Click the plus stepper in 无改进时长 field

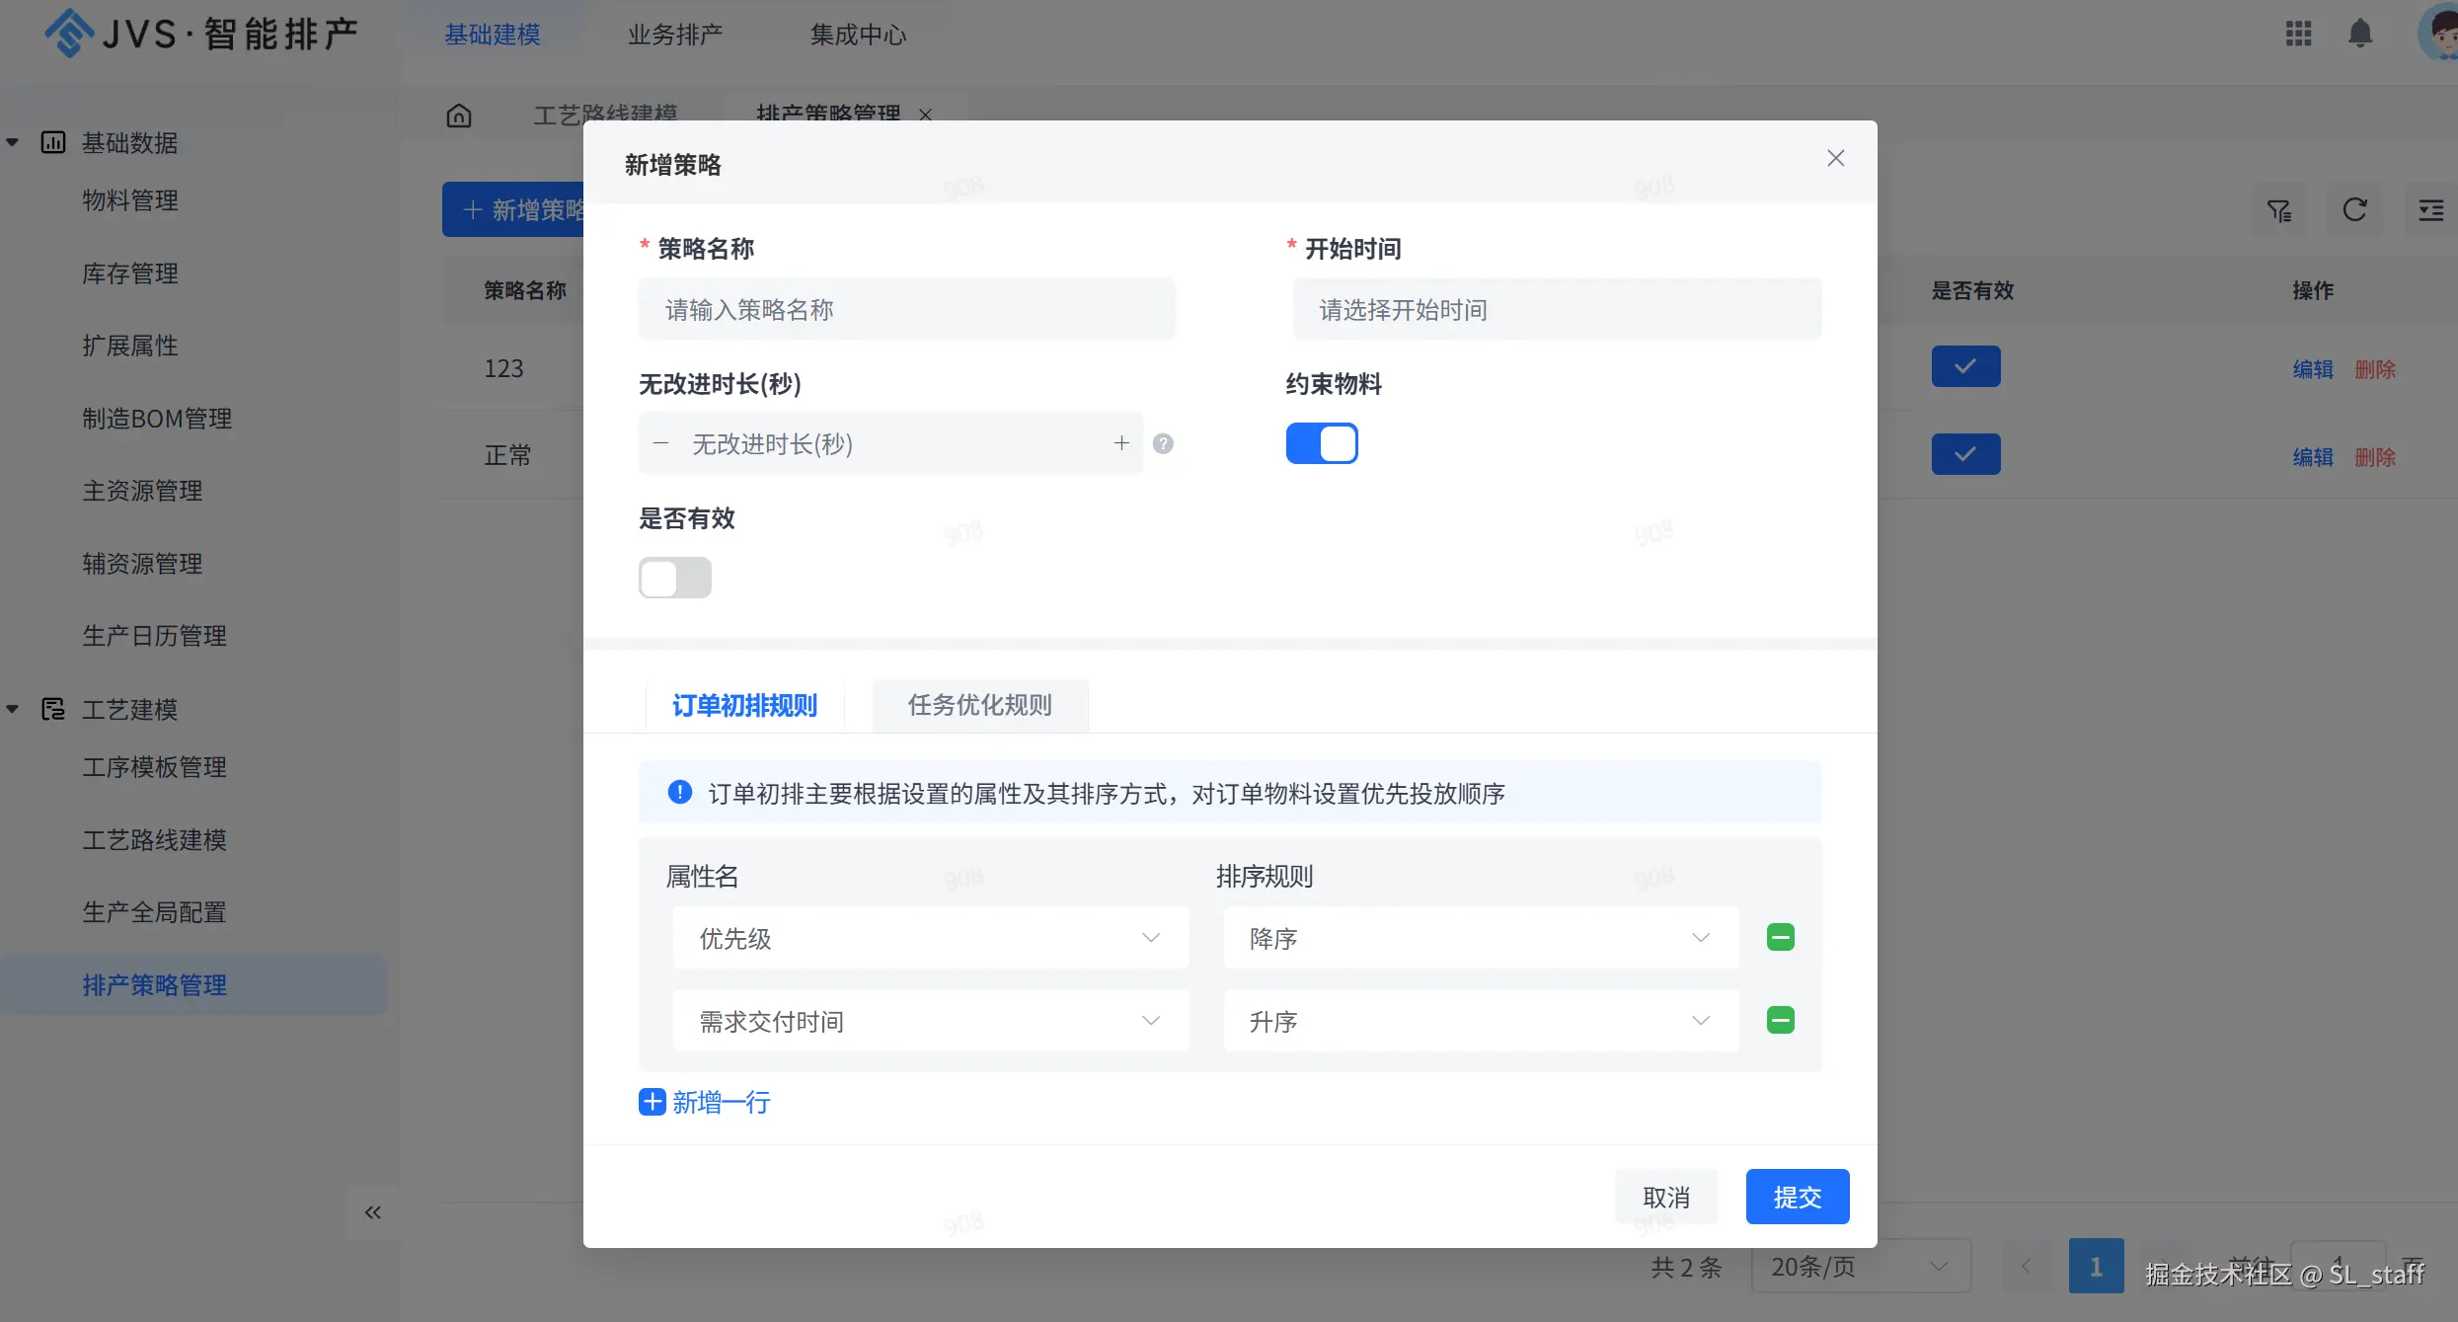1121,444
